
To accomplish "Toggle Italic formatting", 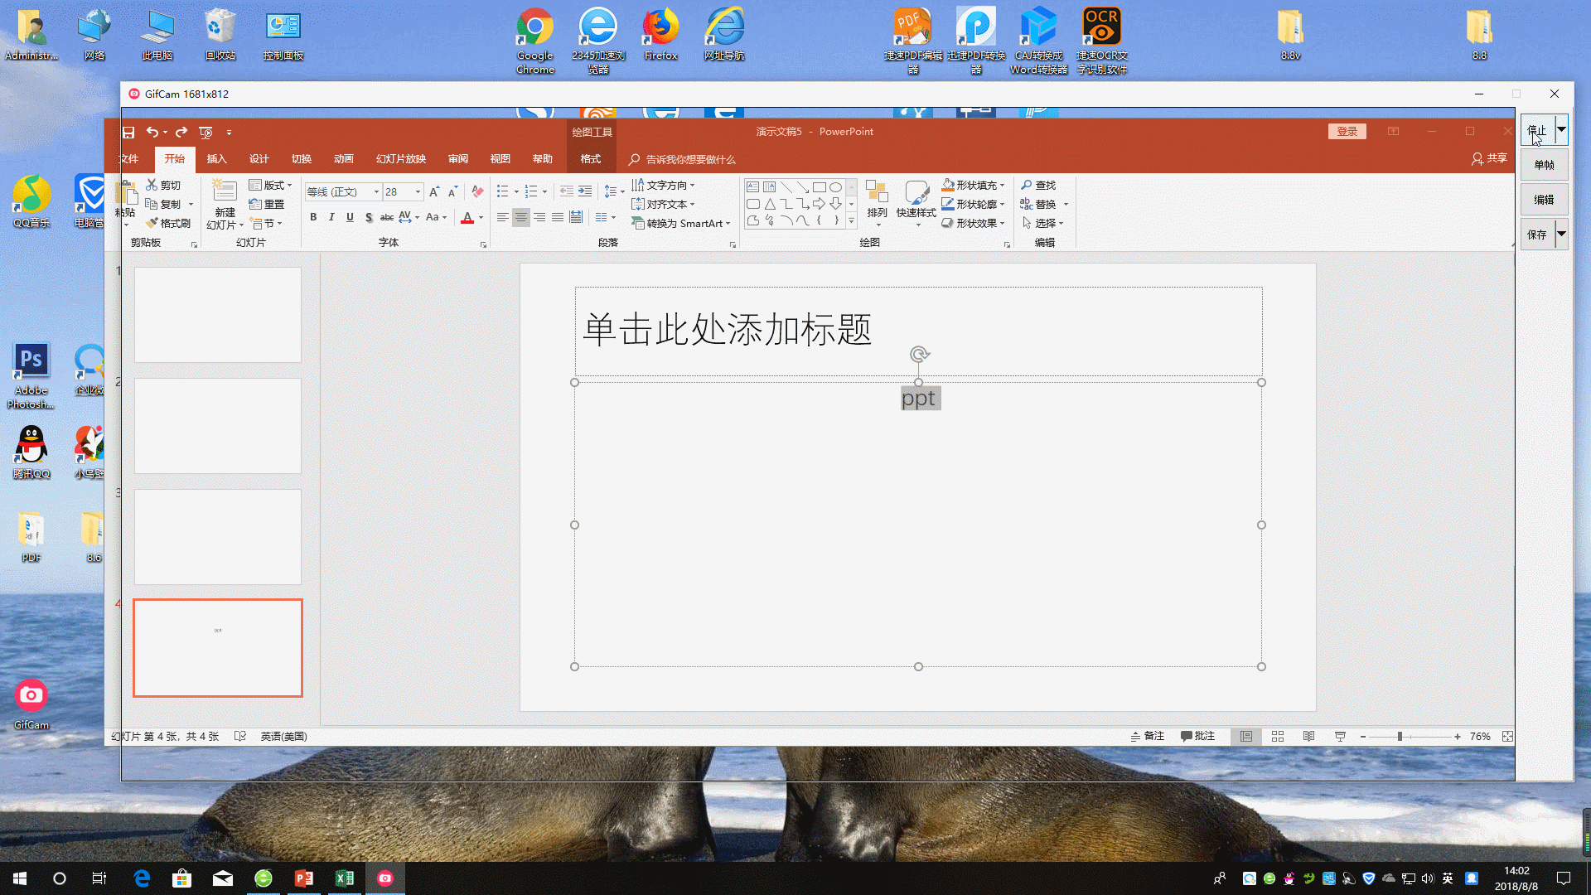I will 331,217.
